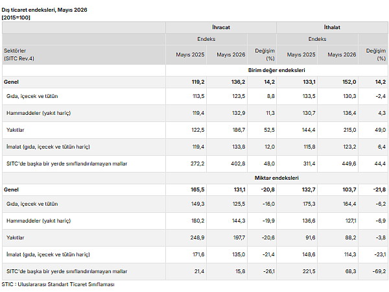Click SITC unclassified goods export value 402,8
The height and width of the screenshot is (292, 389).
coord(238,164)
